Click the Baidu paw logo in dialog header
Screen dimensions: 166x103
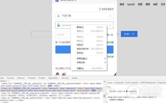click(57, 1)
